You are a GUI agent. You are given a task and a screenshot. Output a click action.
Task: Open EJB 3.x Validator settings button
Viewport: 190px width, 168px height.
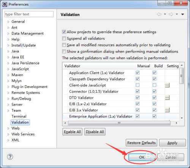167,110
